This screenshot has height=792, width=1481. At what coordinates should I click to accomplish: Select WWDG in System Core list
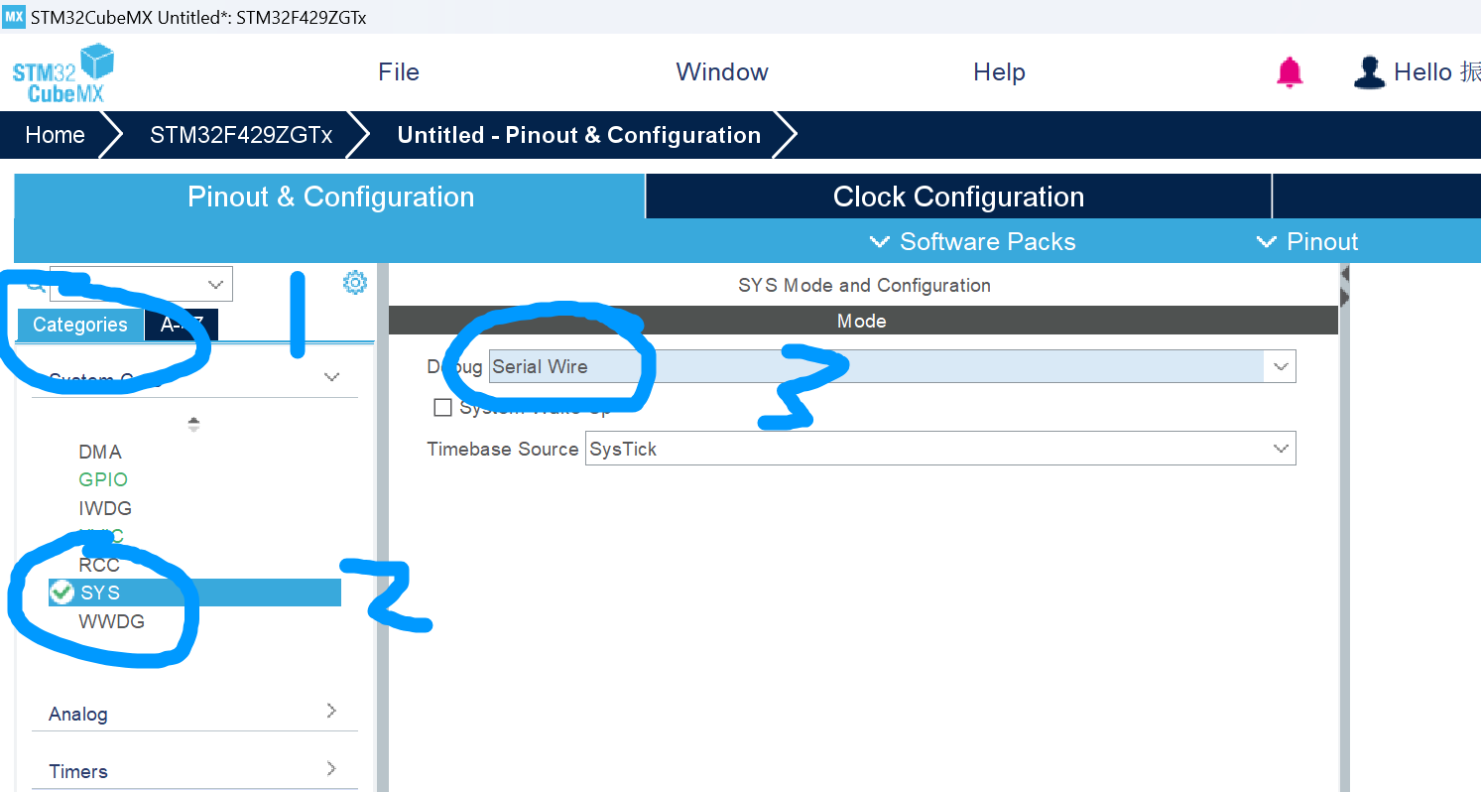point(112,621)
